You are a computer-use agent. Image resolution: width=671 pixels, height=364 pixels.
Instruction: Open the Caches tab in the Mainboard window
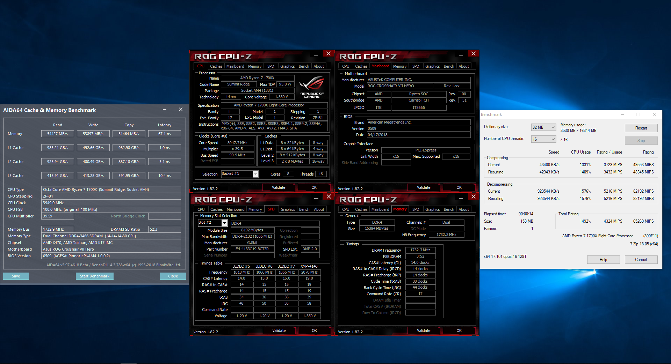pos(361,66)
